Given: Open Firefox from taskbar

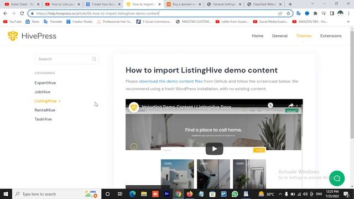Looking at the screenshot, I should [x=190, y=194].
